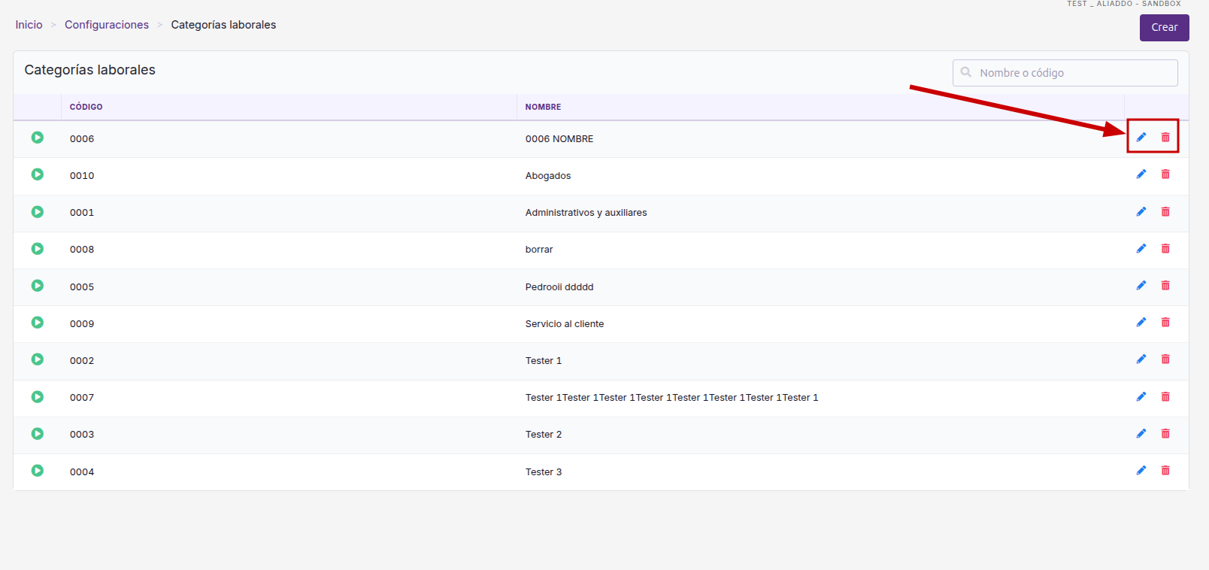Edit Administrativos y auxiliares row

click(x=1141, y=211)
